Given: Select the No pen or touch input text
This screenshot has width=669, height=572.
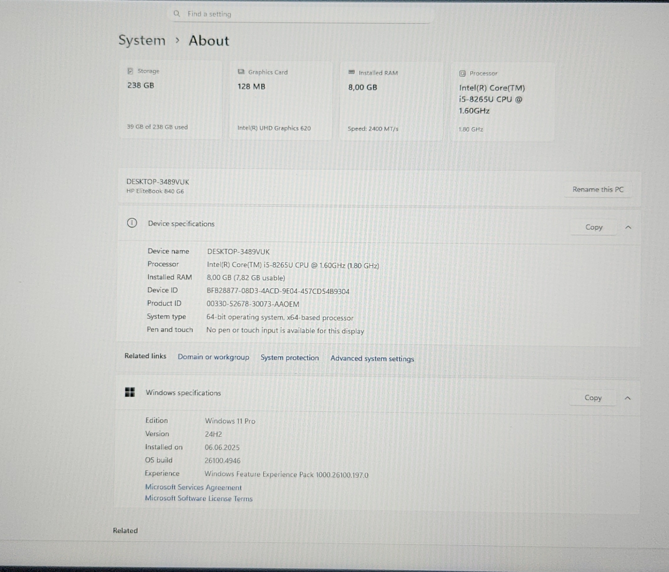Looking at the screenshot, I should (285, 331).
